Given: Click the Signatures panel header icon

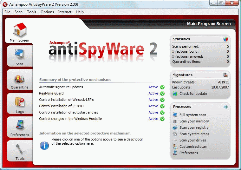Looking at the screenshot, I should pos(226,75).
